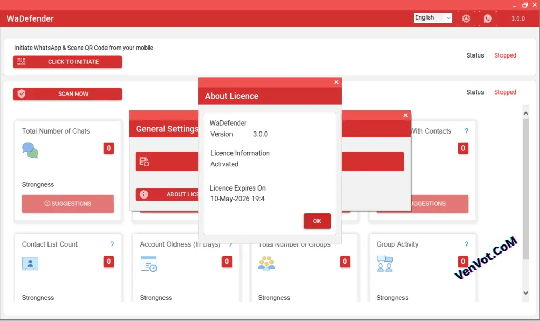Click the WaDefender title in header
540x321 pixels.
[30, 18]
